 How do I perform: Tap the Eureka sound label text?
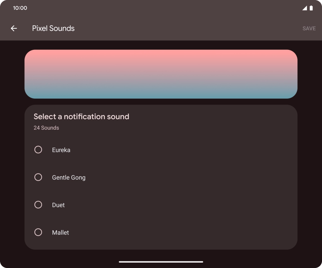pyautogui.click(x=61, y=150)
